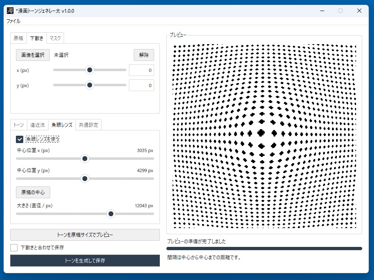The width and height of the screenshot is (374, 280).
Task: Click the x (px) value input field
Action: coord(142,70)
